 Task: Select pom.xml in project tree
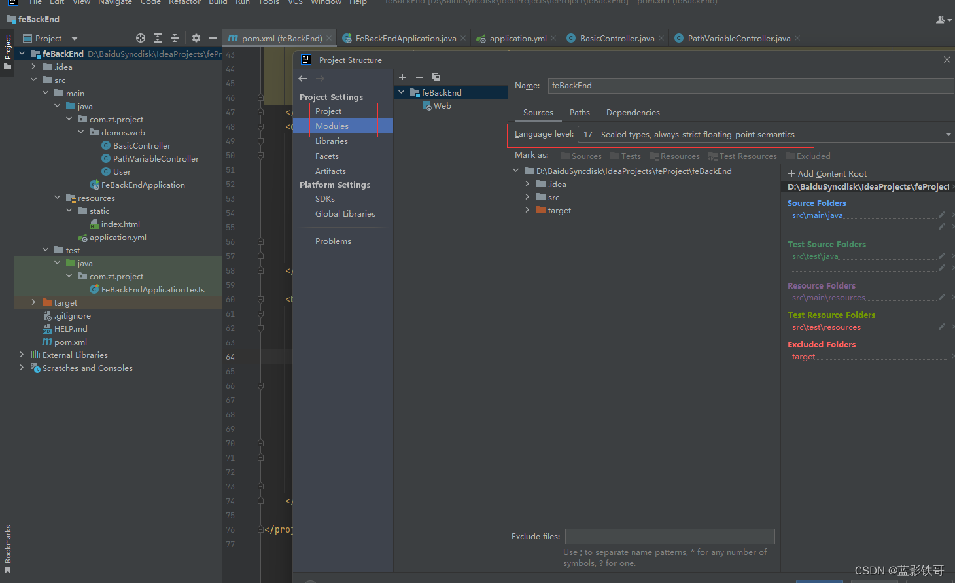tap(70, 342)
